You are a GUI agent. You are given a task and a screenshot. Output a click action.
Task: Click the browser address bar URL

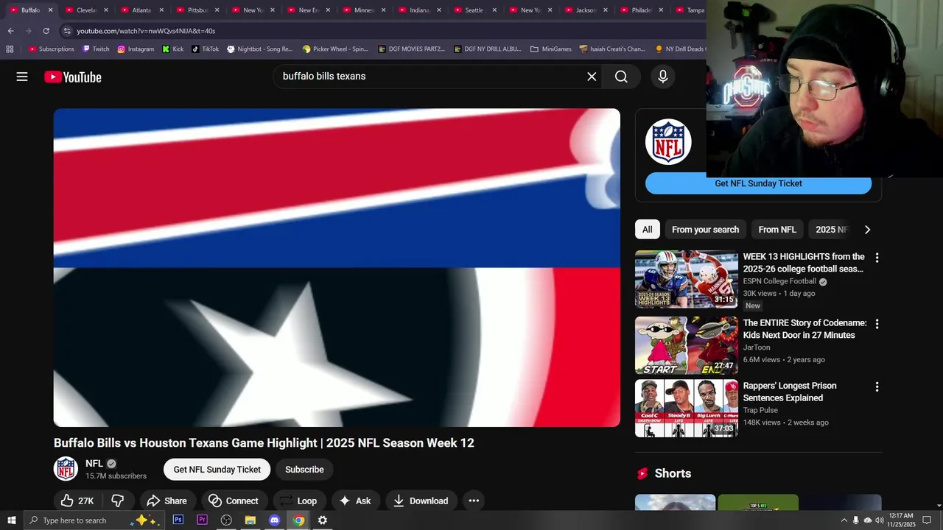[x=146, y=31]
